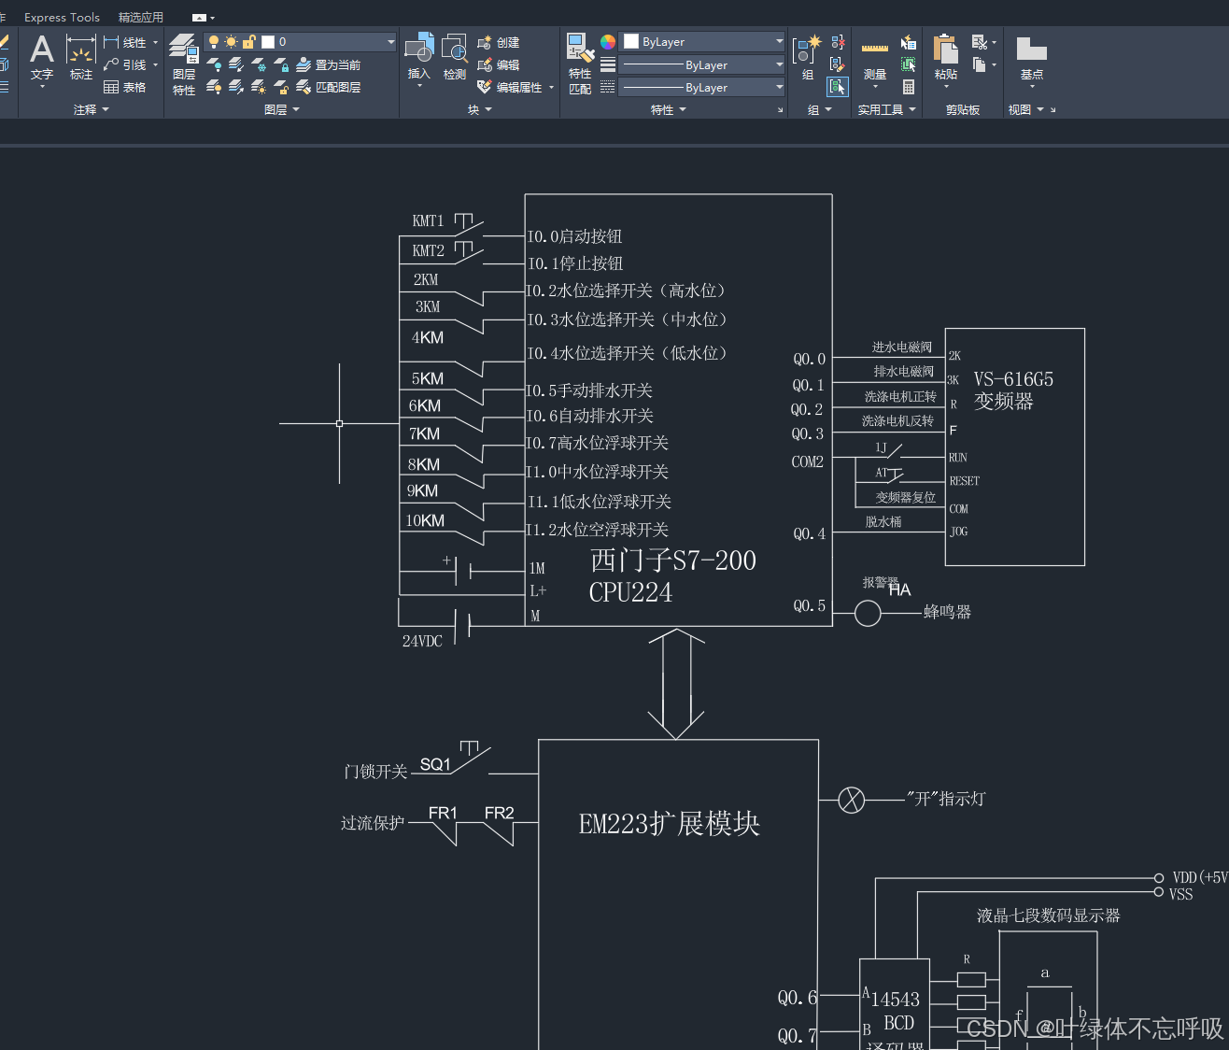Click the thaw all layers icon
The width and height of the screenshot is (1229, 1050).
coord(259,87)
